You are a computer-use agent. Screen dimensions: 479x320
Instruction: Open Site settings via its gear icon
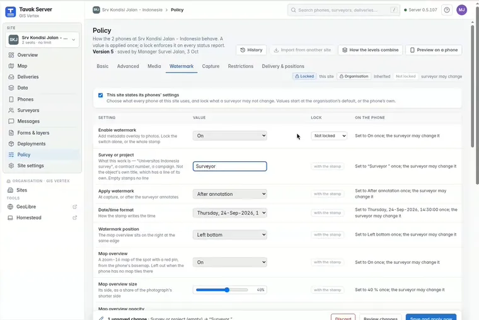click(x=11, y=166)
